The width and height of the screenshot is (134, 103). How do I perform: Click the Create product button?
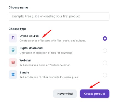click(x=95, y=94)
